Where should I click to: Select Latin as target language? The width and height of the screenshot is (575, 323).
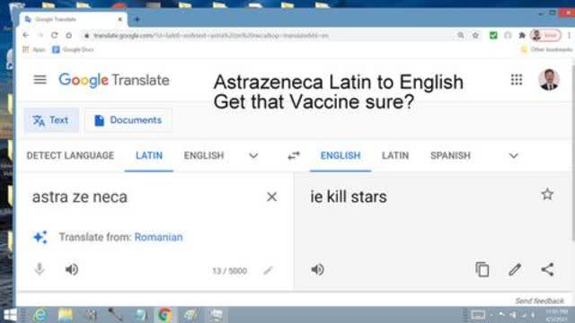395,155
